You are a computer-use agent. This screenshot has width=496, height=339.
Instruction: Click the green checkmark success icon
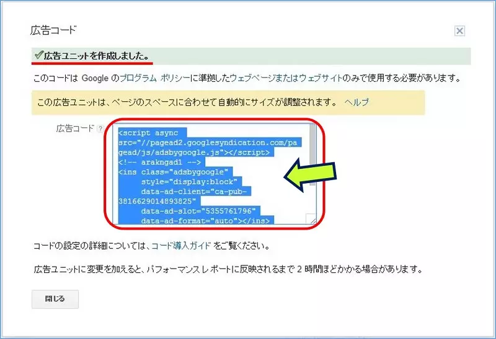(38, 55)
